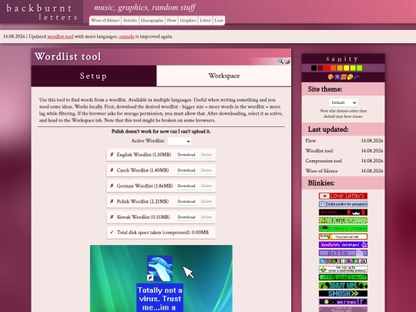Click 'Flow' in Last updated list
This screenshot has width=416, height=312.
coord(310,141)
